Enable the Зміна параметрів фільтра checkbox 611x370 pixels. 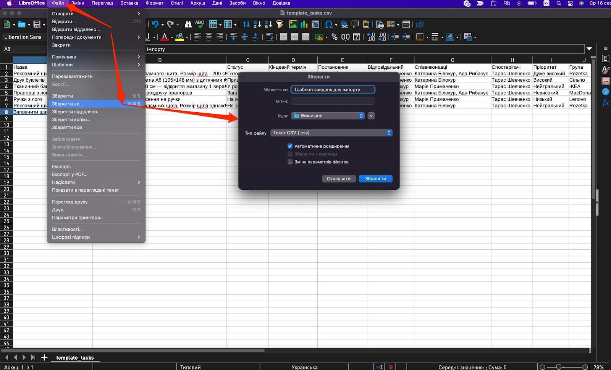point(290,162)
